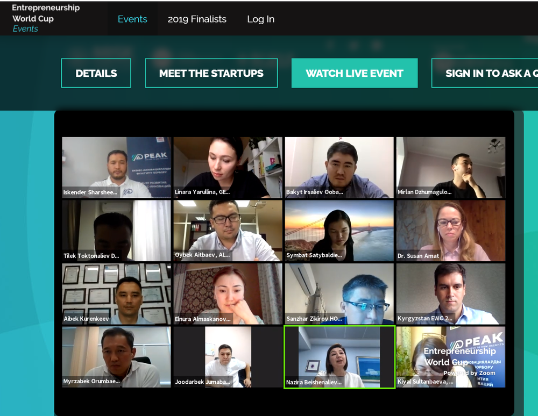The image size is (538, 416).
Task: Select Linara Yarullina video tile
Action: tap(228, 167)
